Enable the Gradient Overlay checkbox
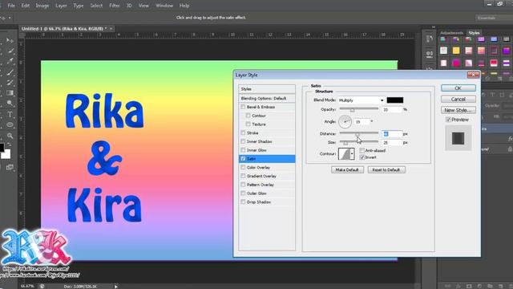The image size is (513, 289). (x=243, y=176)
